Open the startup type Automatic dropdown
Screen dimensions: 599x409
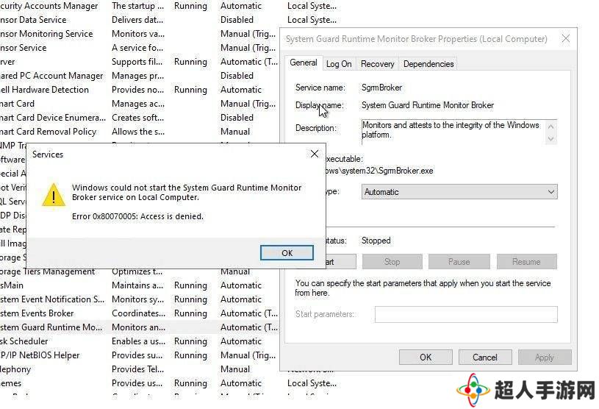(x=459, y=192)
